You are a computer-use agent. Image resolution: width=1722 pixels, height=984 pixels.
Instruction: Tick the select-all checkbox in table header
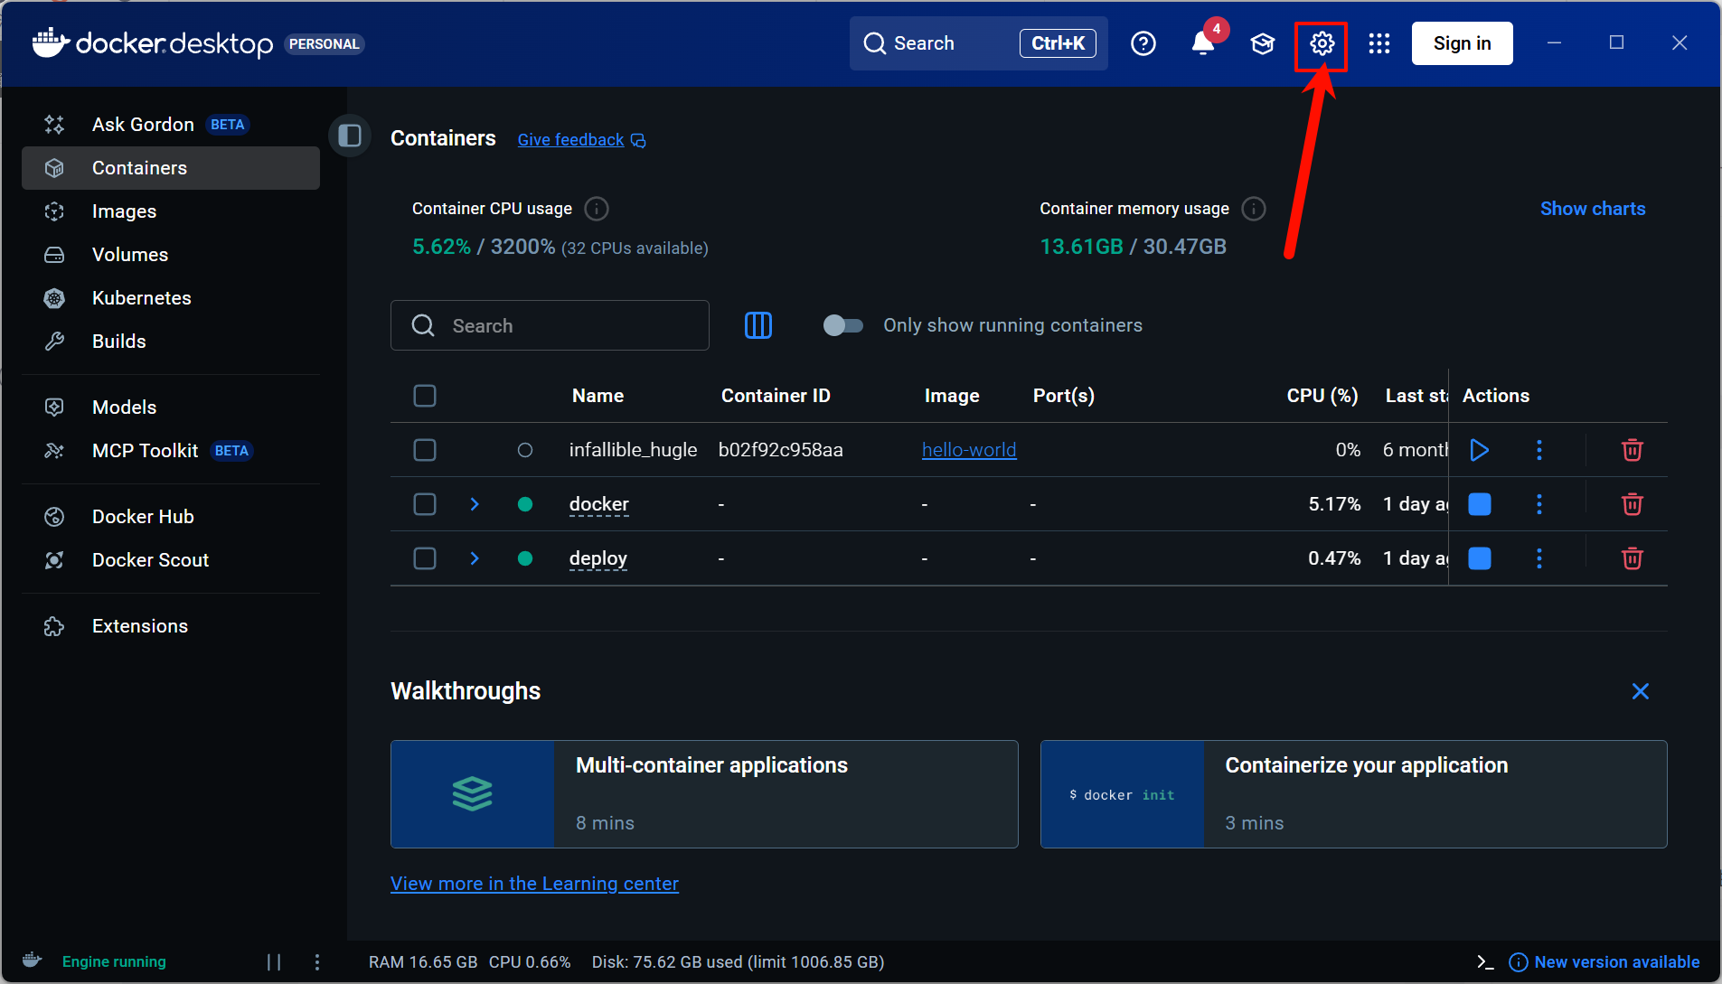pos(425,396)
